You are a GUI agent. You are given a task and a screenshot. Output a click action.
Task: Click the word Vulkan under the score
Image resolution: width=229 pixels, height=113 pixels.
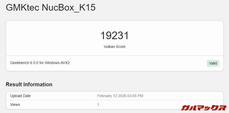[x=109, y=47]
